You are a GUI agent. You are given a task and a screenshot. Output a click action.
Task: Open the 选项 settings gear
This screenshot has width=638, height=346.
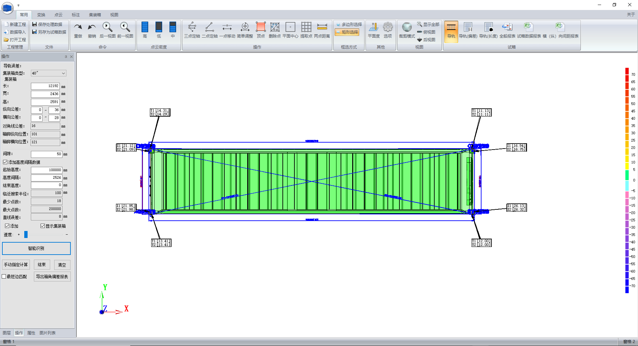tap(388, 30)
